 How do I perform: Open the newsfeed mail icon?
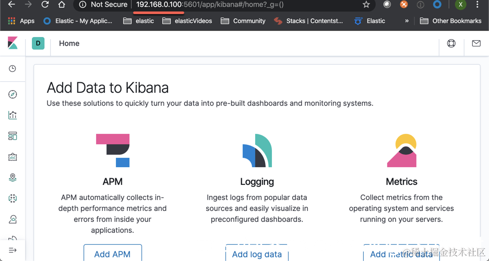pos(476,43)
